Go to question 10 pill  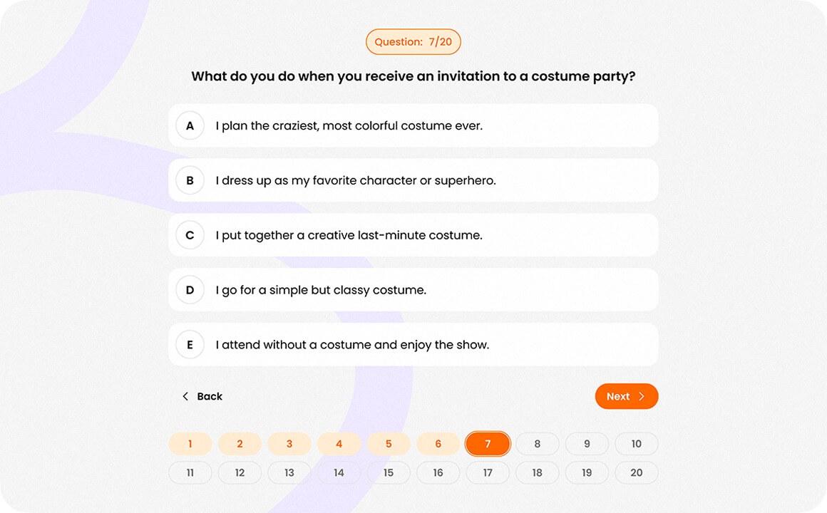point(637,444)
